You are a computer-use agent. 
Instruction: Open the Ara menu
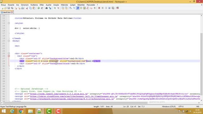[17, 5]
